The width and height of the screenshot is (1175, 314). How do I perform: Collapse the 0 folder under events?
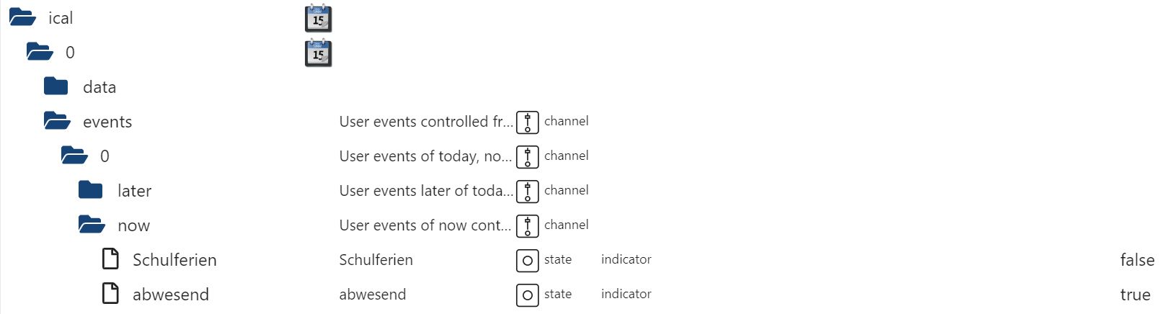pos(74,156)
